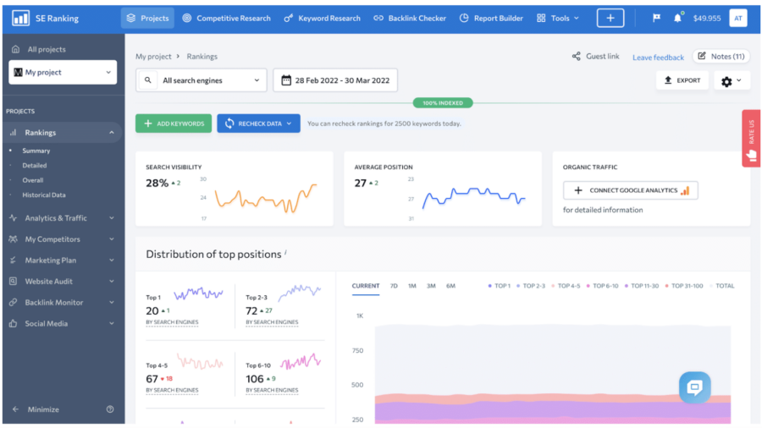
Task: Switch chart to 3M range
Action: click(431, 286)
